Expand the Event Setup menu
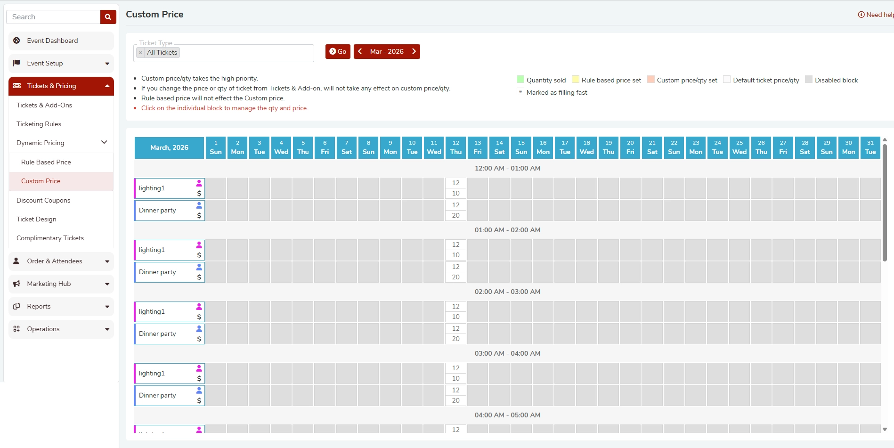The height and width of the screenshot is (448, 894). coord(107,64)
